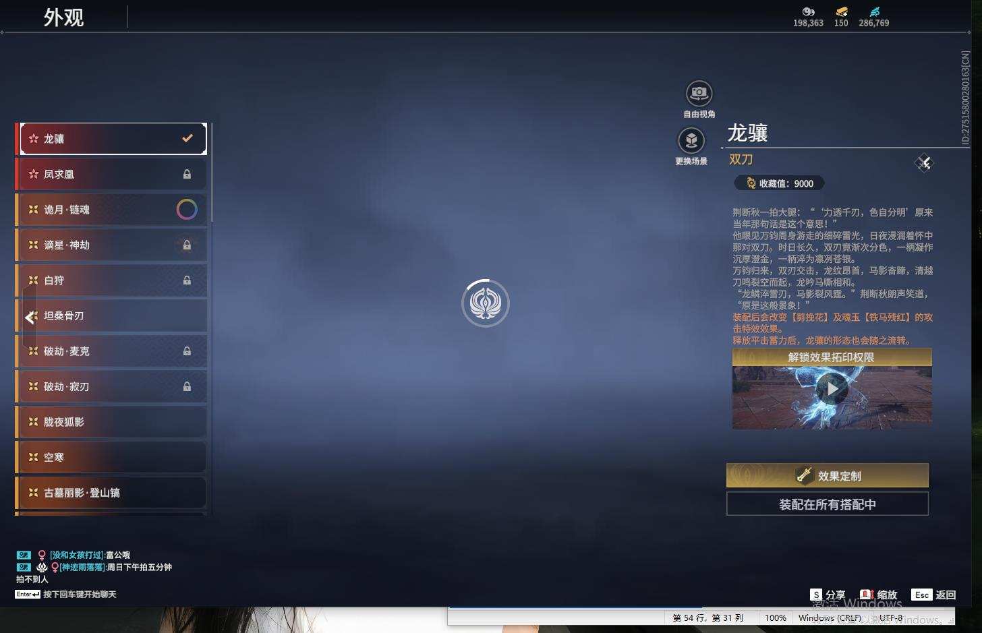Click the lock icon on 破劫·麦克

(x=187, y=351)
